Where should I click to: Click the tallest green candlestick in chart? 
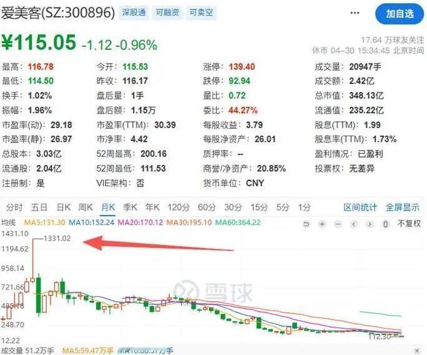[39, 295]
